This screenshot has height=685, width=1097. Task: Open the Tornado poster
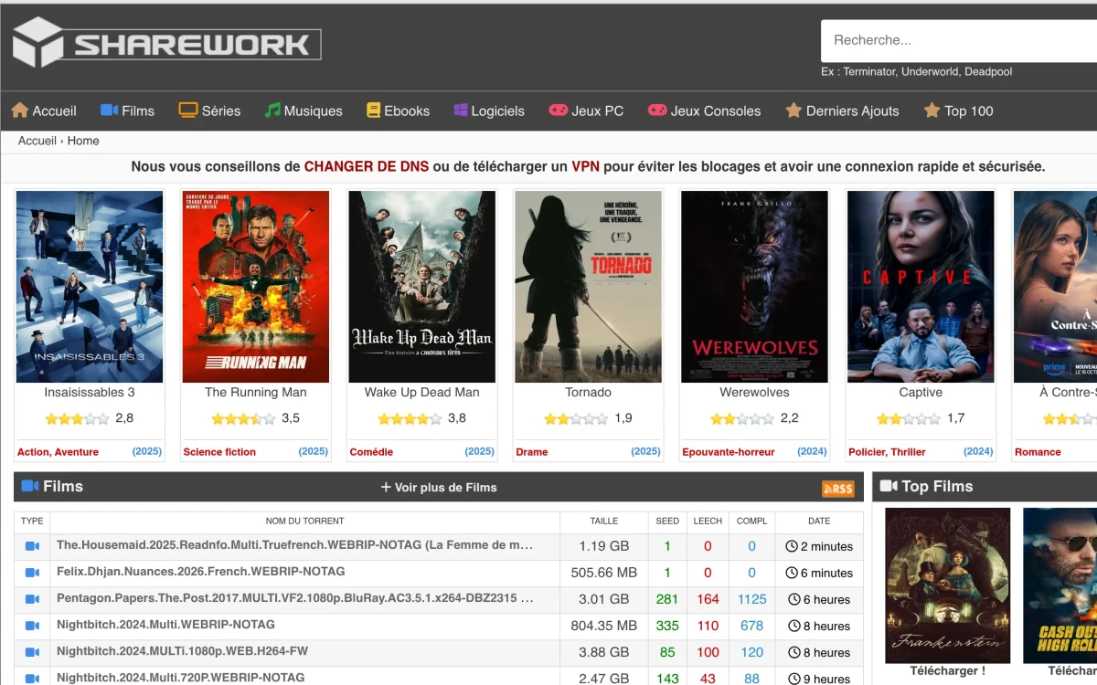point(589,287)
